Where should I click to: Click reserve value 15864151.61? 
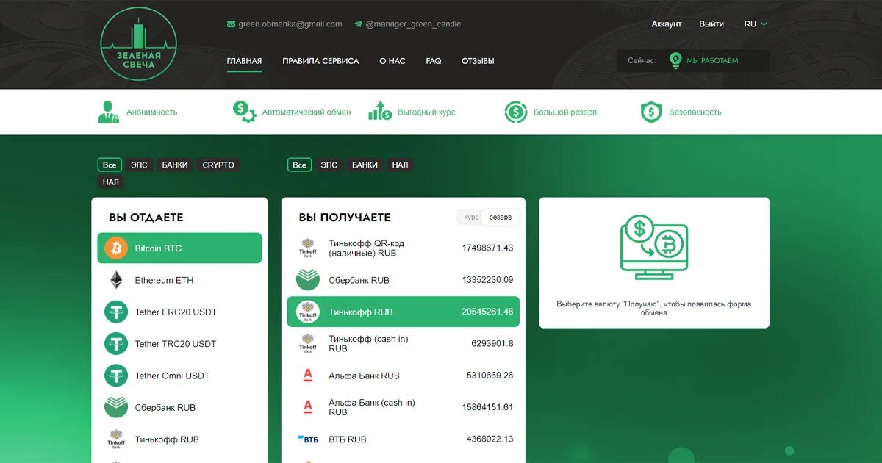(x=487, y=407)
